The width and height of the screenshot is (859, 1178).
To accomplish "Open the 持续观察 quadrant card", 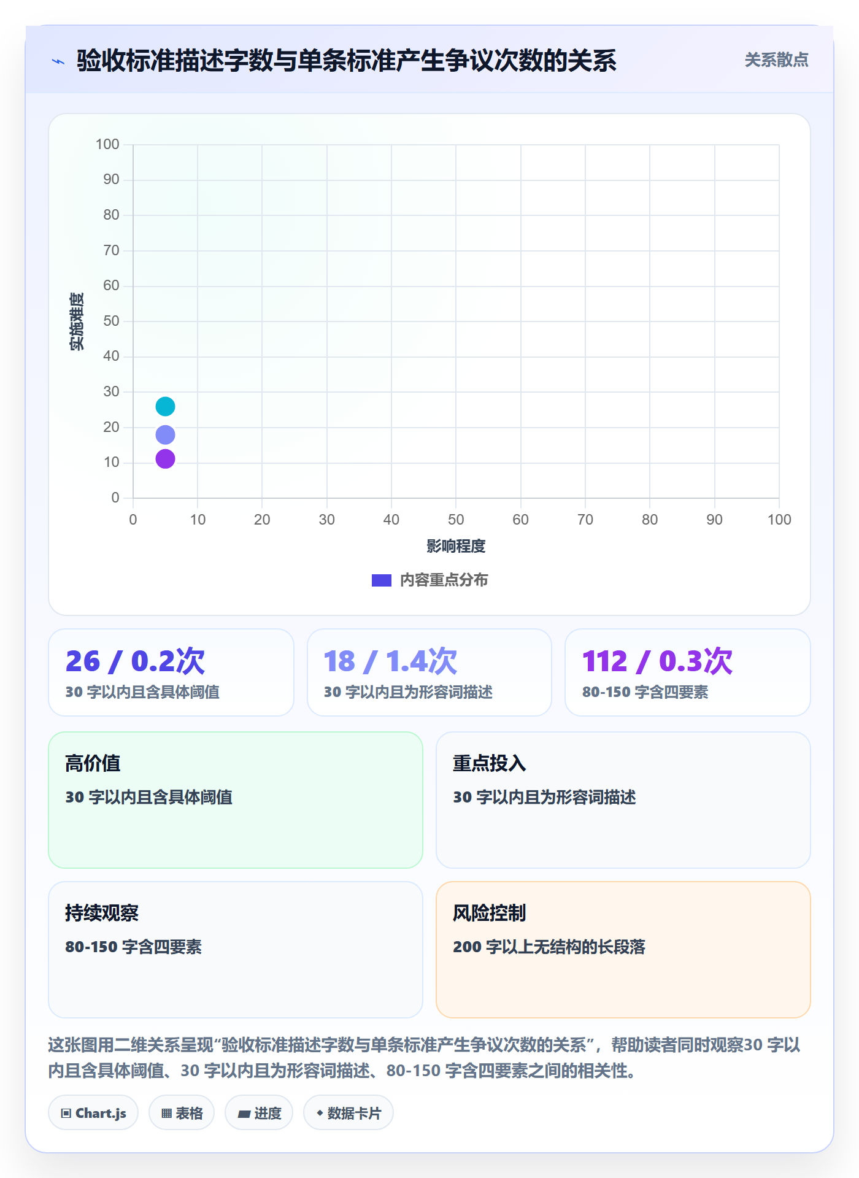I will click(x=236, y=950).
